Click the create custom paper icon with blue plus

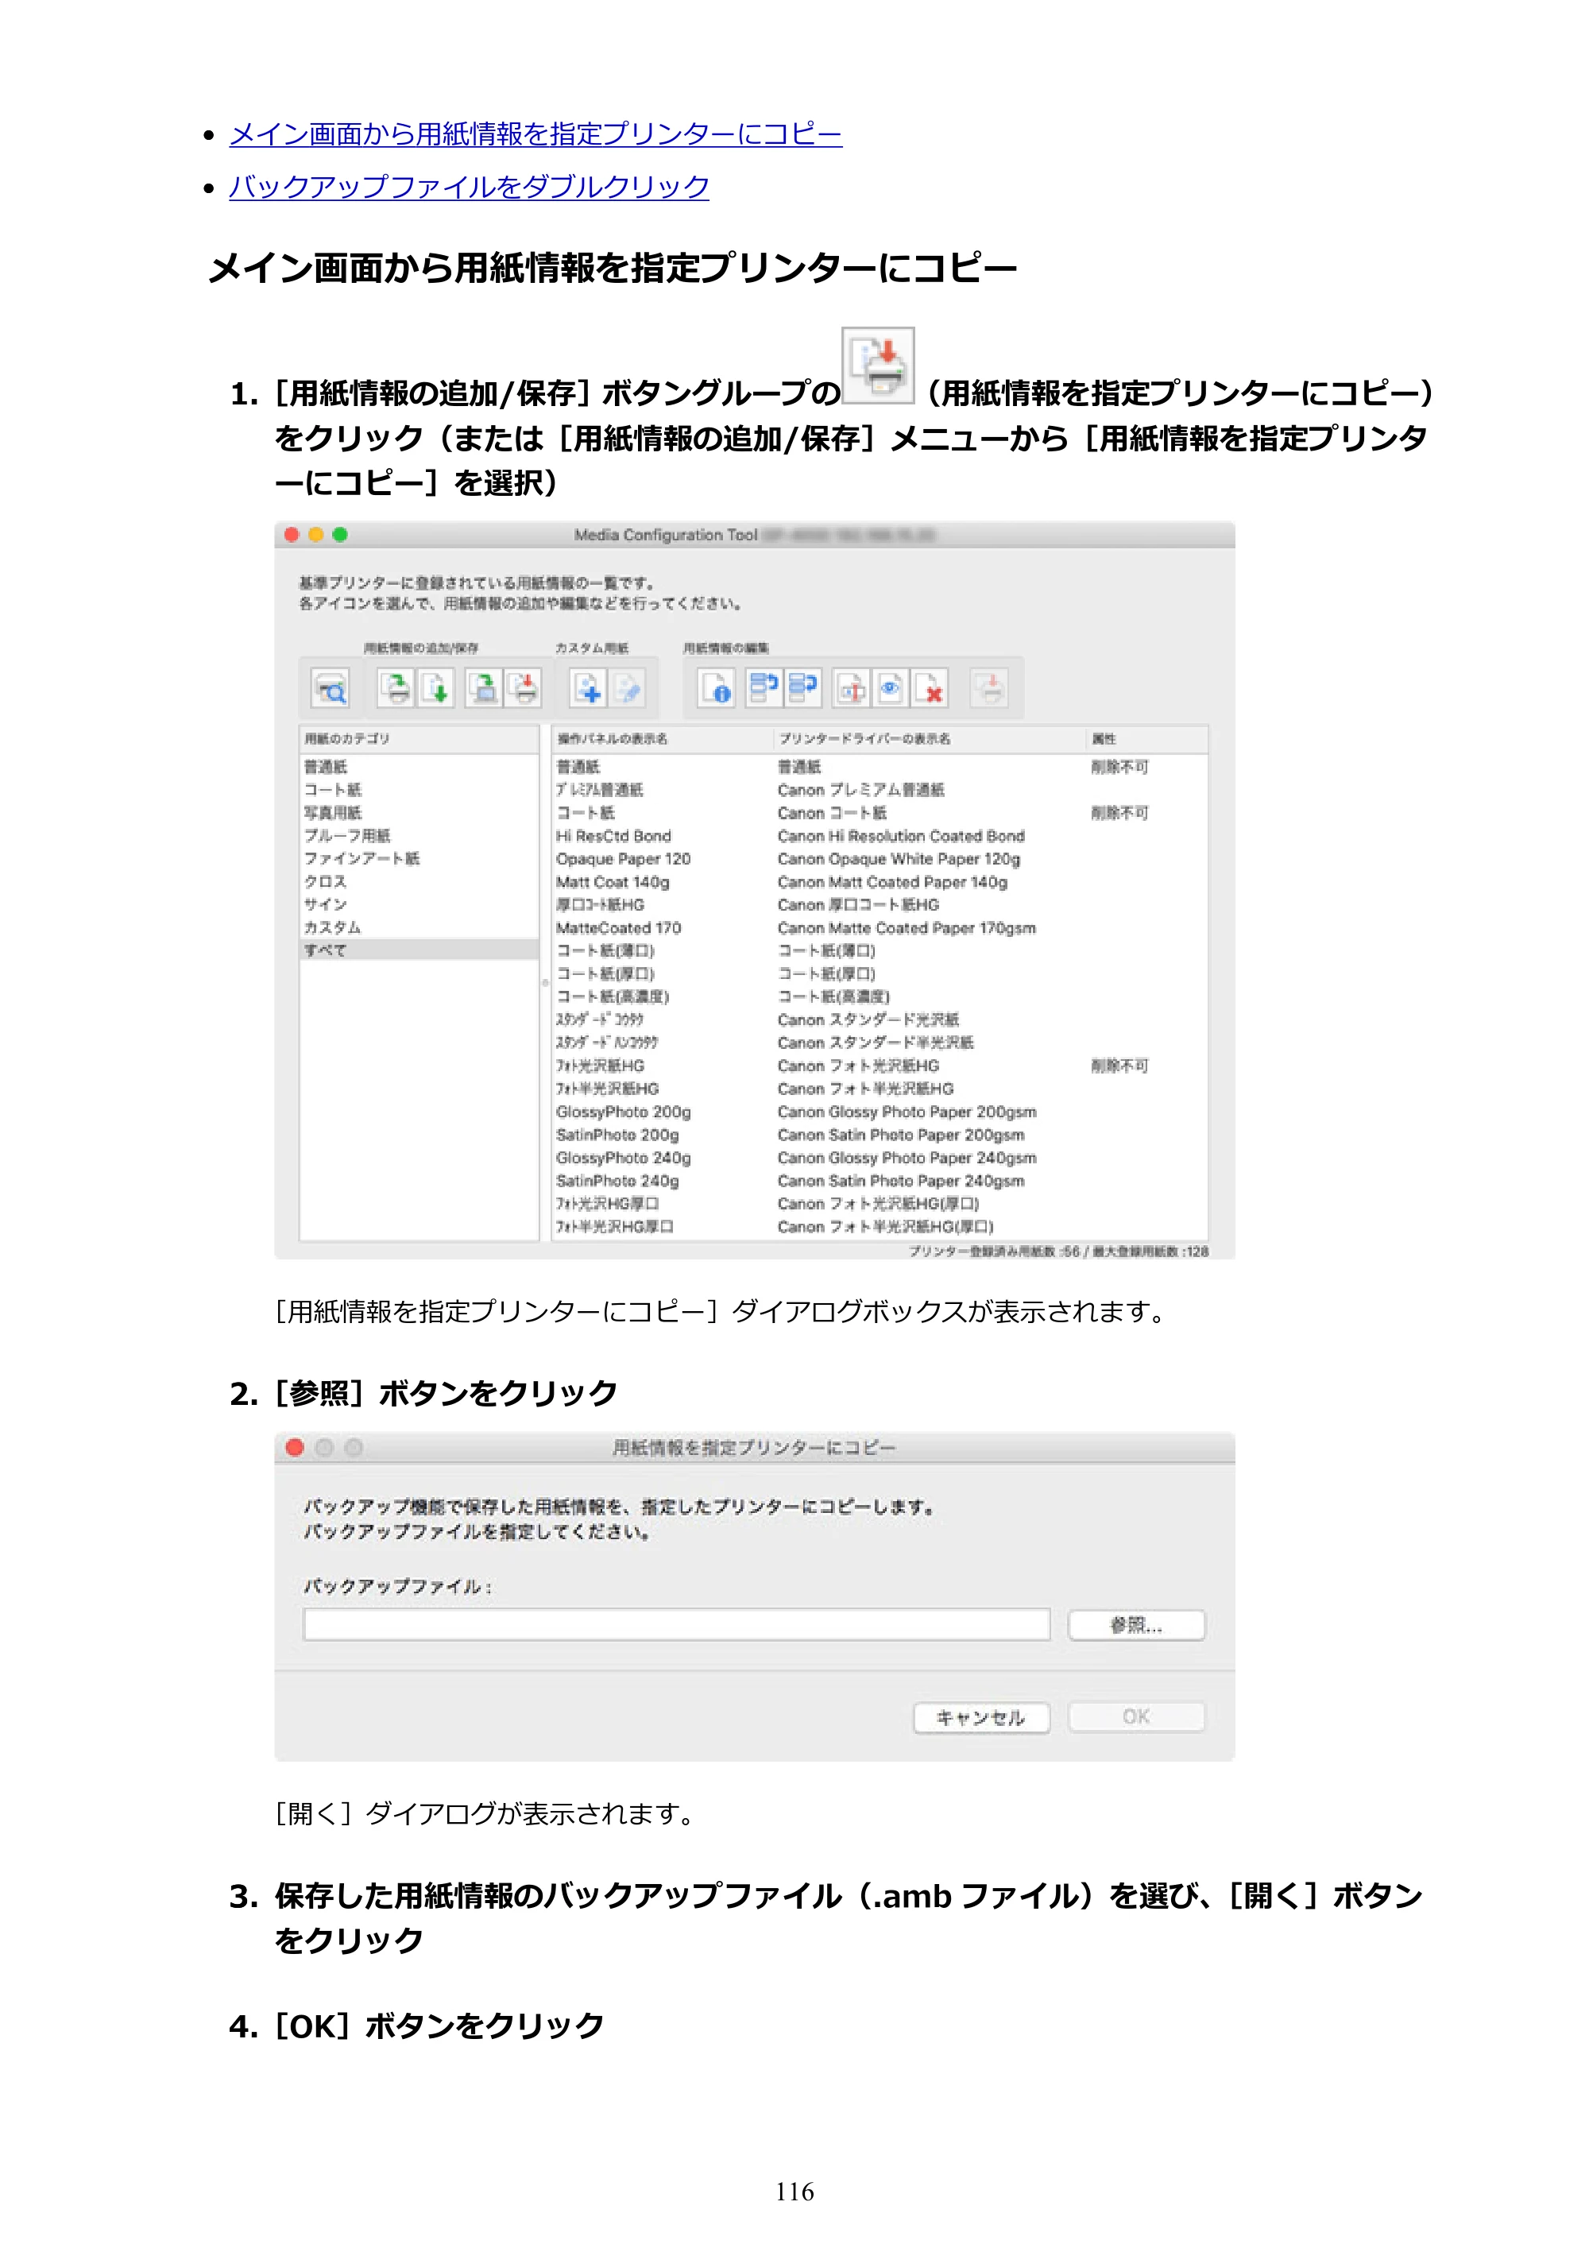[x=589, y=687]
